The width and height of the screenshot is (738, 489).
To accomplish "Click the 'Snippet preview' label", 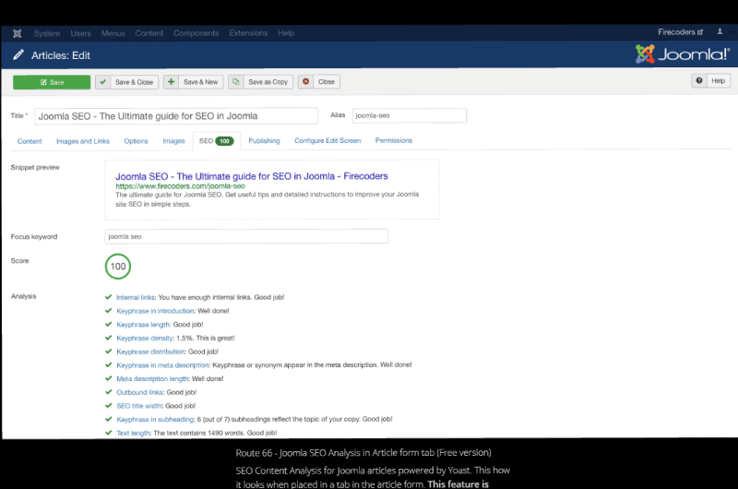I will coord(35,167).
